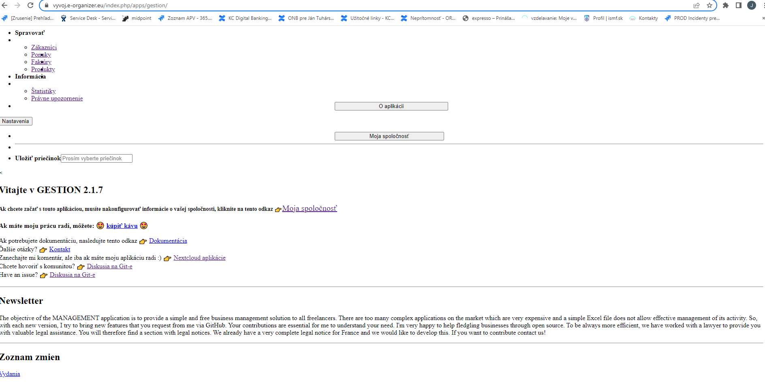Open the Právne upozornenie link
Image resolution: width=765 pixels, height=384 pixels.
[57, 98]
